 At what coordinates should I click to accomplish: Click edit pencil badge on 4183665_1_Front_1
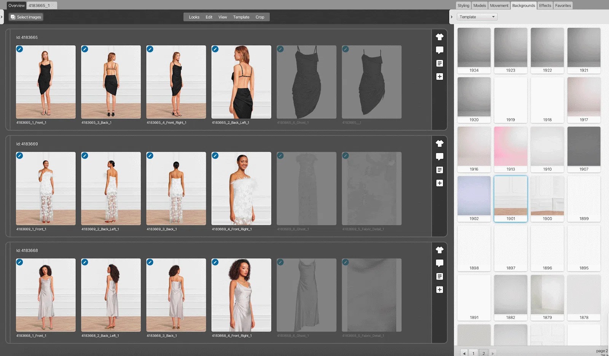coord(20,49)
